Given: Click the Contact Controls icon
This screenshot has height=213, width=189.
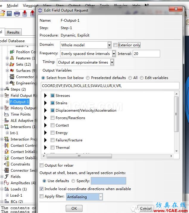Looking at the screenshot, I should pos(7,145).
